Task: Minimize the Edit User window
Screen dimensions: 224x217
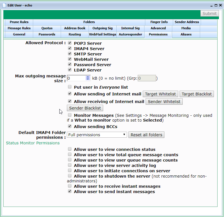Action: tap(211, 5)
